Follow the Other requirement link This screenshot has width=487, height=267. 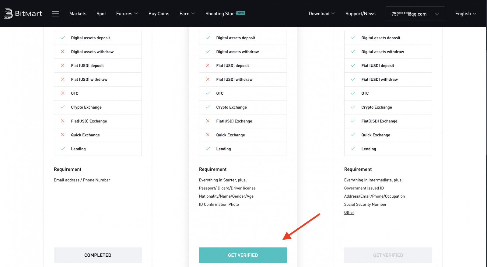coord(349,213)
